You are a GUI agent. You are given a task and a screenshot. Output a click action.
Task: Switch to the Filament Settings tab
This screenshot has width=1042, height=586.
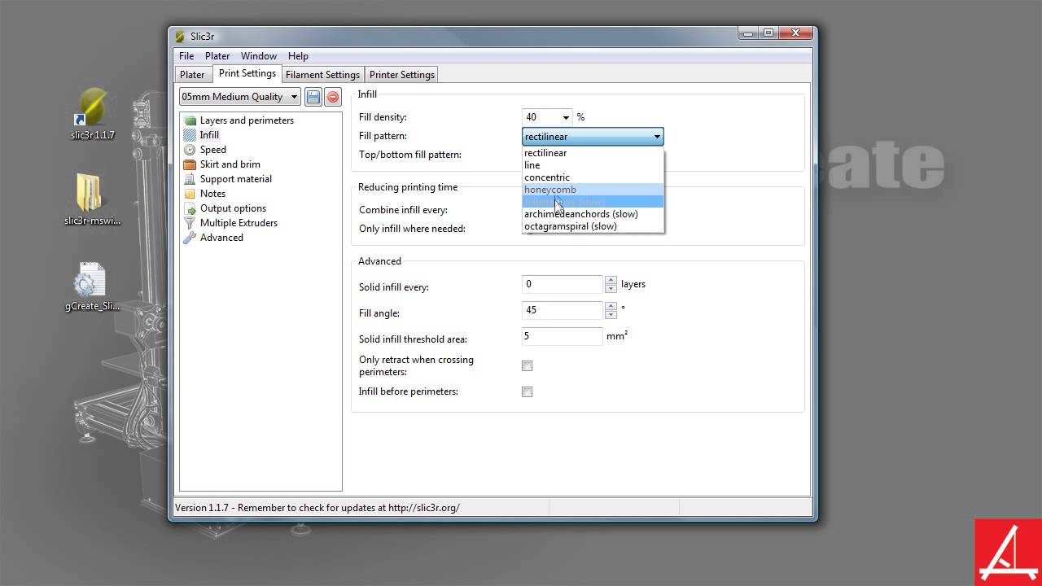click(322, 75)
